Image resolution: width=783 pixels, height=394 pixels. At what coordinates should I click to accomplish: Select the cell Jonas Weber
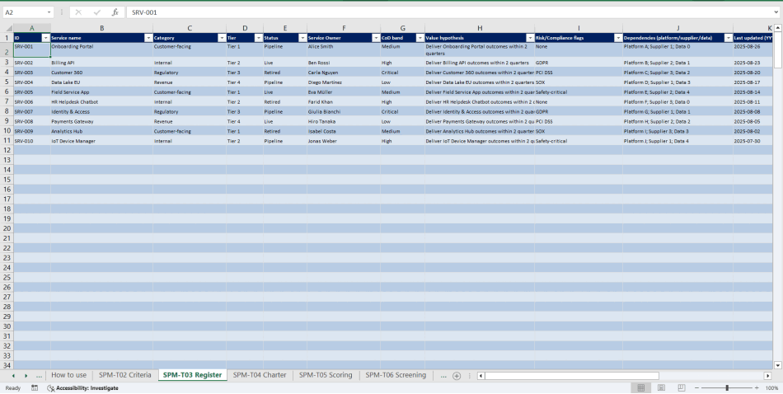click(x=344, y=141)
